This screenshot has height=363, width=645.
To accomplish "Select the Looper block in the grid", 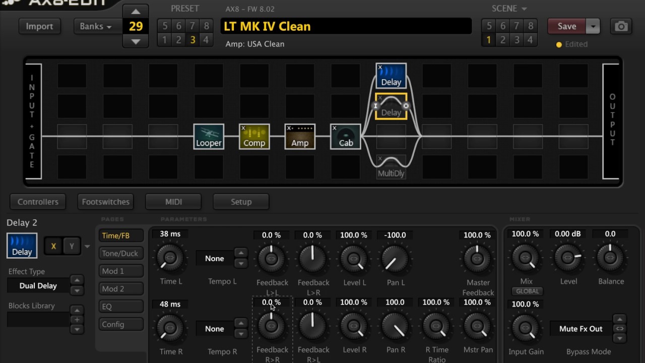I will coord(209,137).
